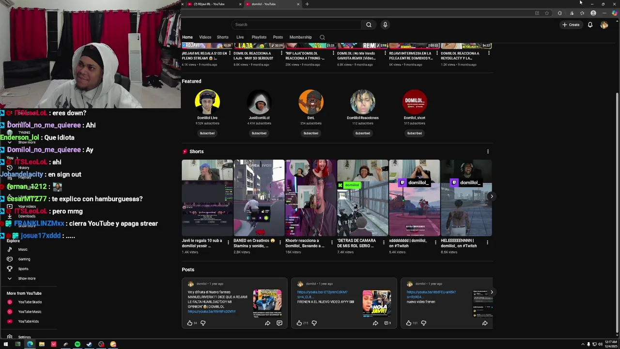Screen dimensions: 620x349
Task: Toggle Subscribed on JustDomilol channel
Action: point(259,133)
